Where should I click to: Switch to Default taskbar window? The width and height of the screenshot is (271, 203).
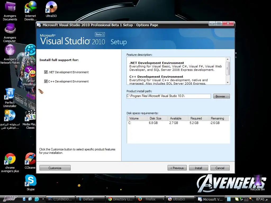click(90, 199)
